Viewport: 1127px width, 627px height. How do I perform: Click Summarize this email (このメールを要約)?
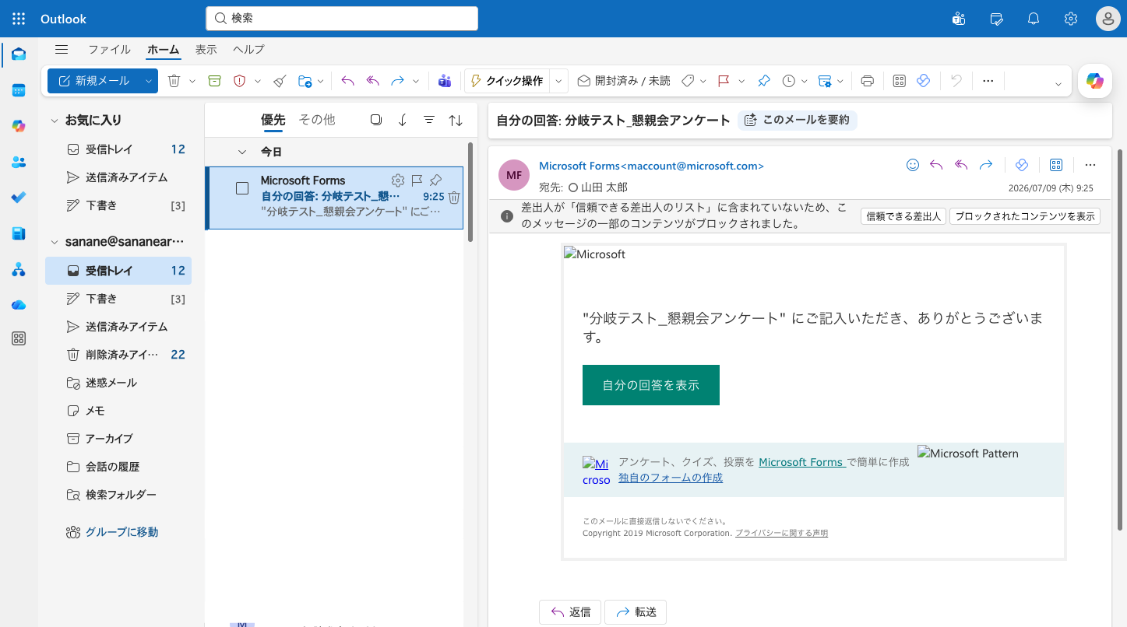click(798, 120)
